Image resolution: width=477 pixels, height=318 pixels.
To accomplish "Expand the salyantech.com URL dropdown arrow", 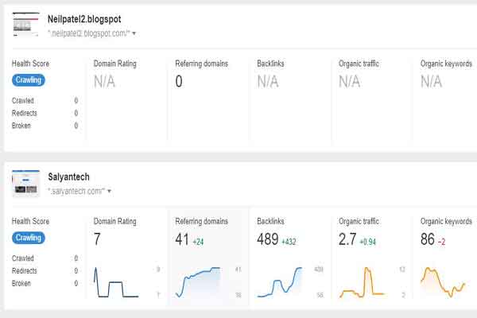I will point(109,191).
